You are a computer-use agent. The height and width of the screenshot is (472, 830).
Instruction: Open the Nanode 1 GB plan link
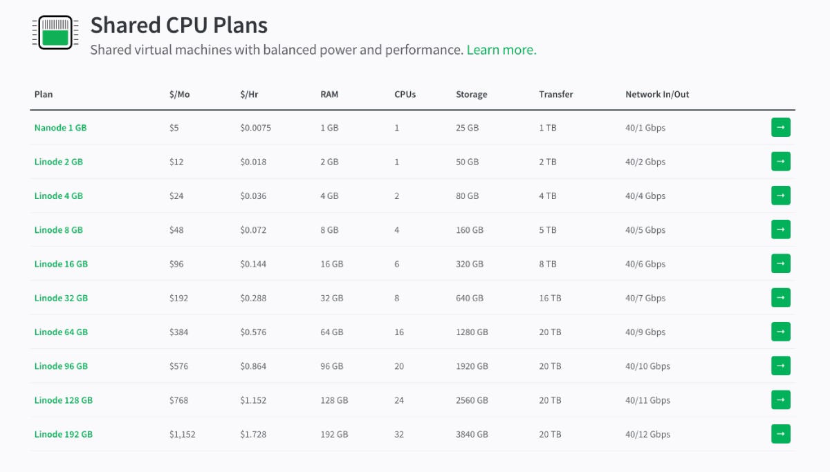click(x=60, y=128)
